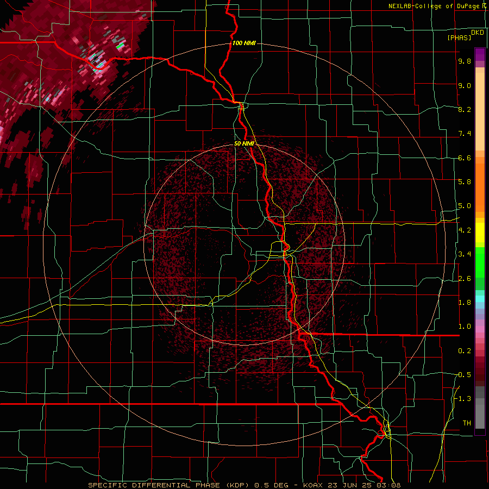
Task: Pick the purple segment atop the color bar
Action: (480, 55)
